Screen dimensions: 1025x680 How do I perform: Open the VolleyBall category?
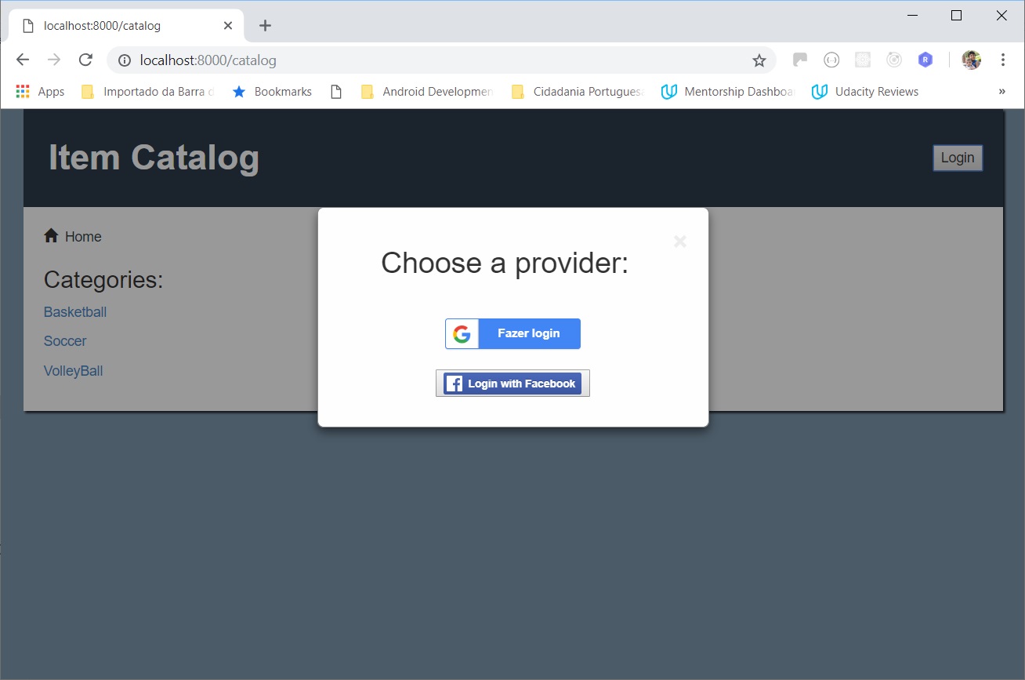pos(73,371)
